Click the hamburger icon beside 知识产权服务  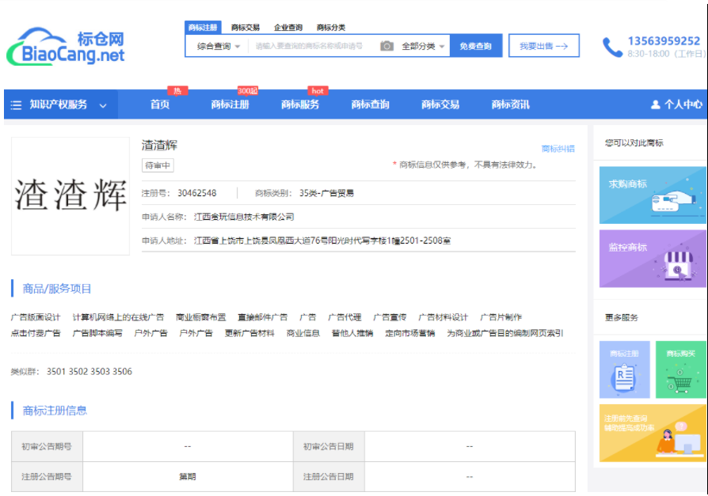(16, 105)
